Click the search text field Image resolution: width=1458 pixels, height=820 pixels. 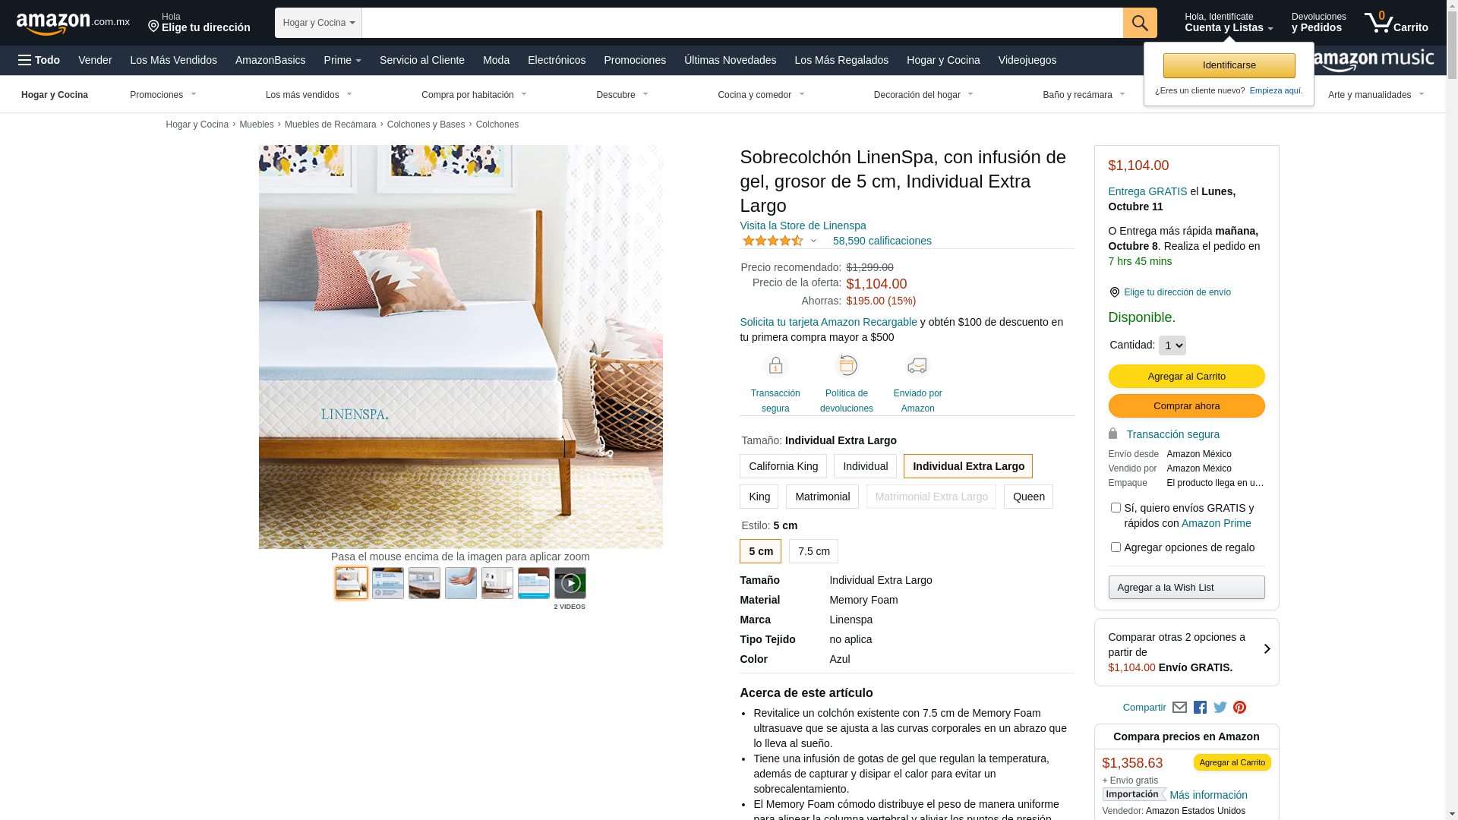click(742, 23)
